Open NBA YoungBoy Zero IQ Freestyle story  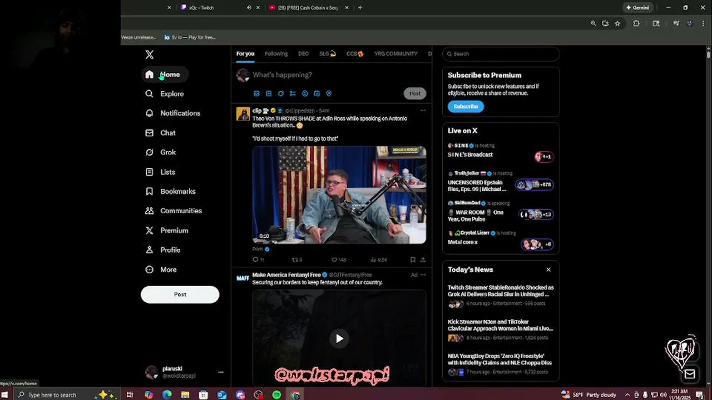pyautogui.click(x=501, y=364)
